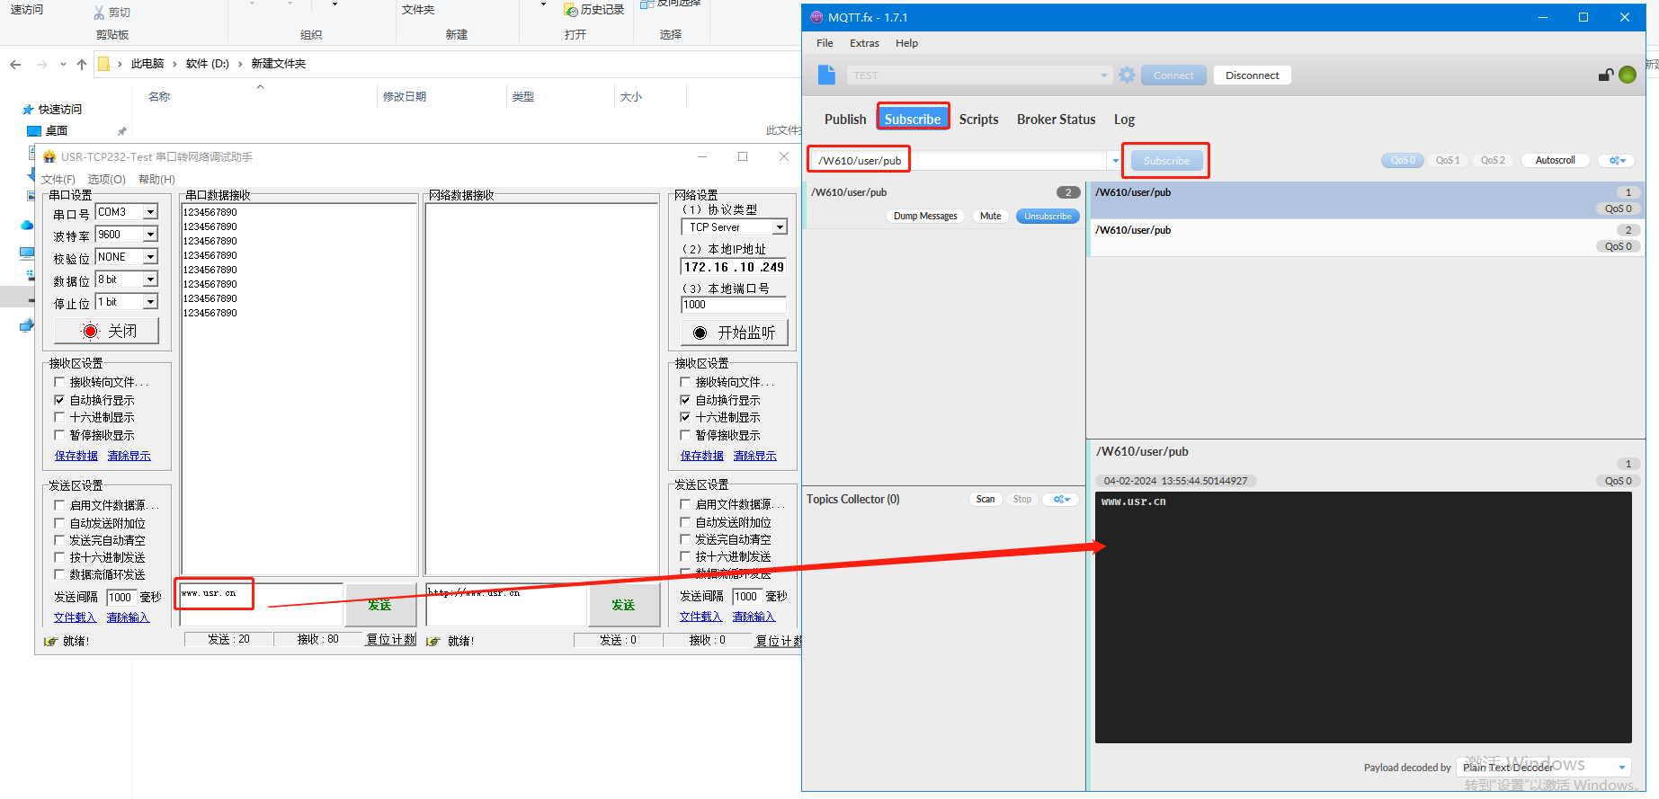Click the Unsubscribe button for the topic
The height and width of the screenshot is (799, 1659).
(x=1048, y=217)
